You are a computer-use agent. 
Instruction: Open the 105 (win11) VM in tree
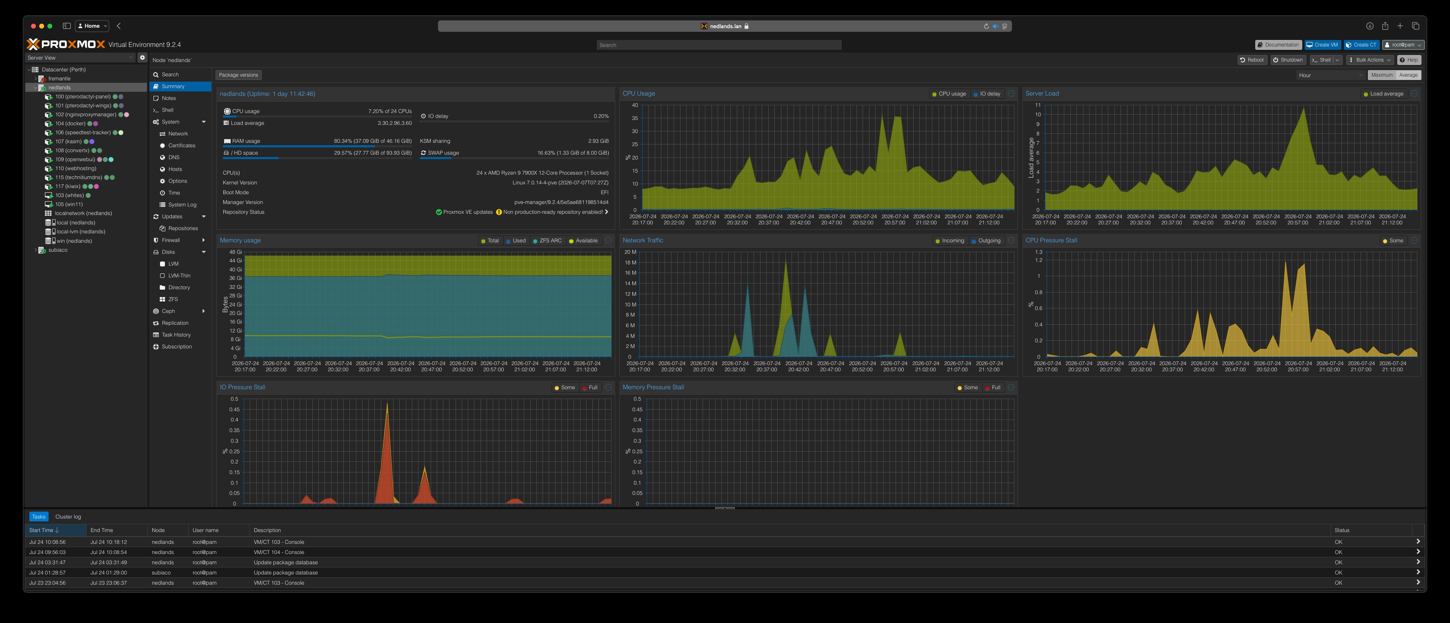point(68,204)
